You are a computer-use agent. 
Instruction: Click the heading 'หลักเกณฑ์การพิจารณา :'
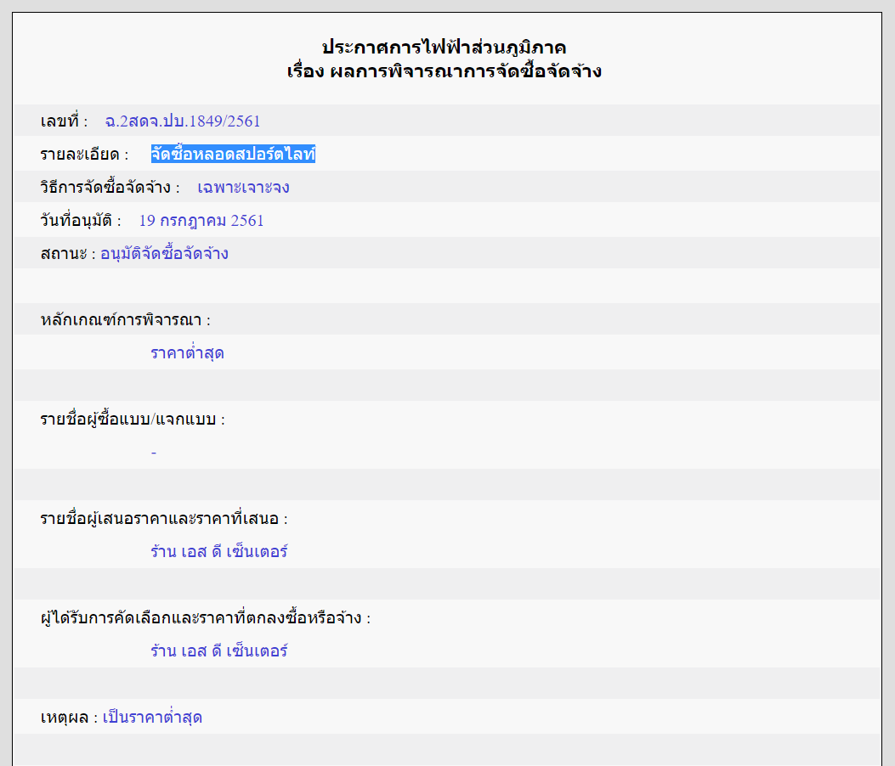[x=126, y=319]
